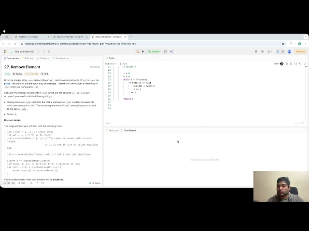This screenshot has height=231, width=309.
Task: Switch to the Editorial tab
Action: [28, 58]
